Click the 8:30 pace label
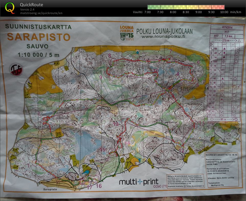This screenshot has height=201, width=246. [186, 12]
